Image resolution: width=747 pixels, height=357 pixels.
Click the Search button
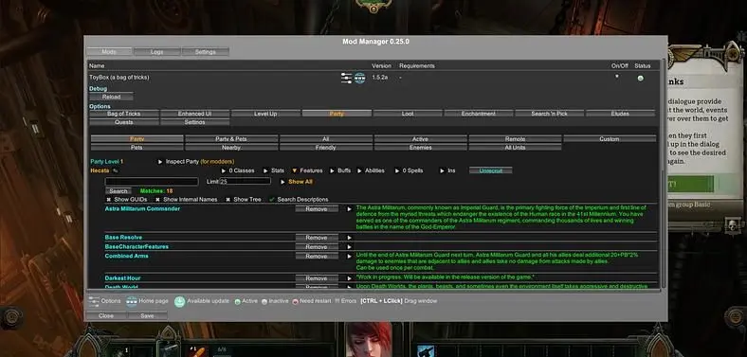pyautogui.click(x=118, y=191)
